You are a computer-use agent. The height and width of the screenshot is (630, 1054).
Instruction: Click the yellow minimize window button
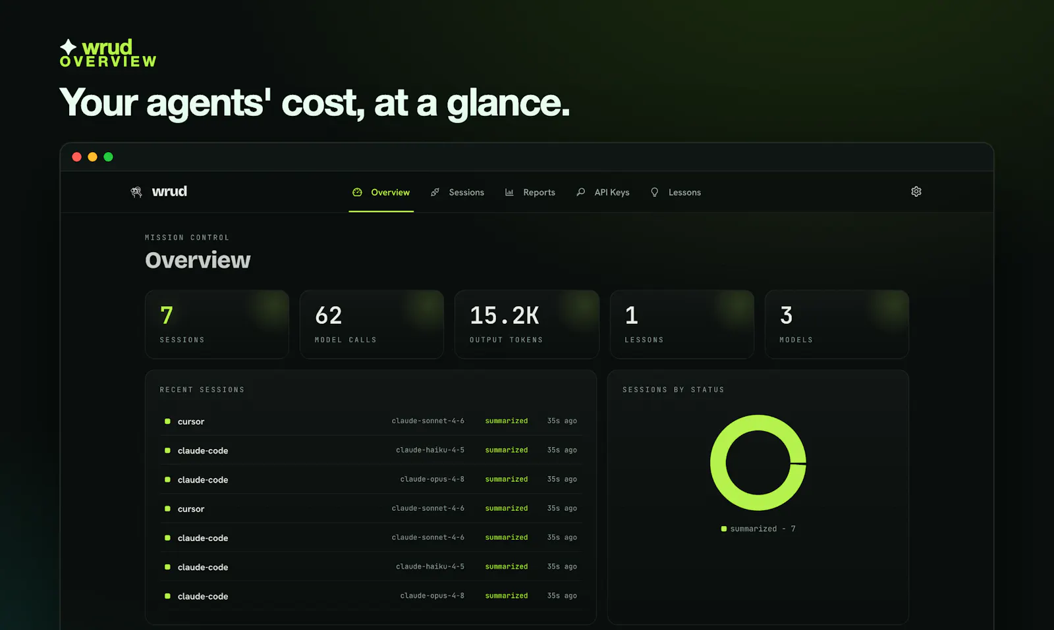[92, 157]
